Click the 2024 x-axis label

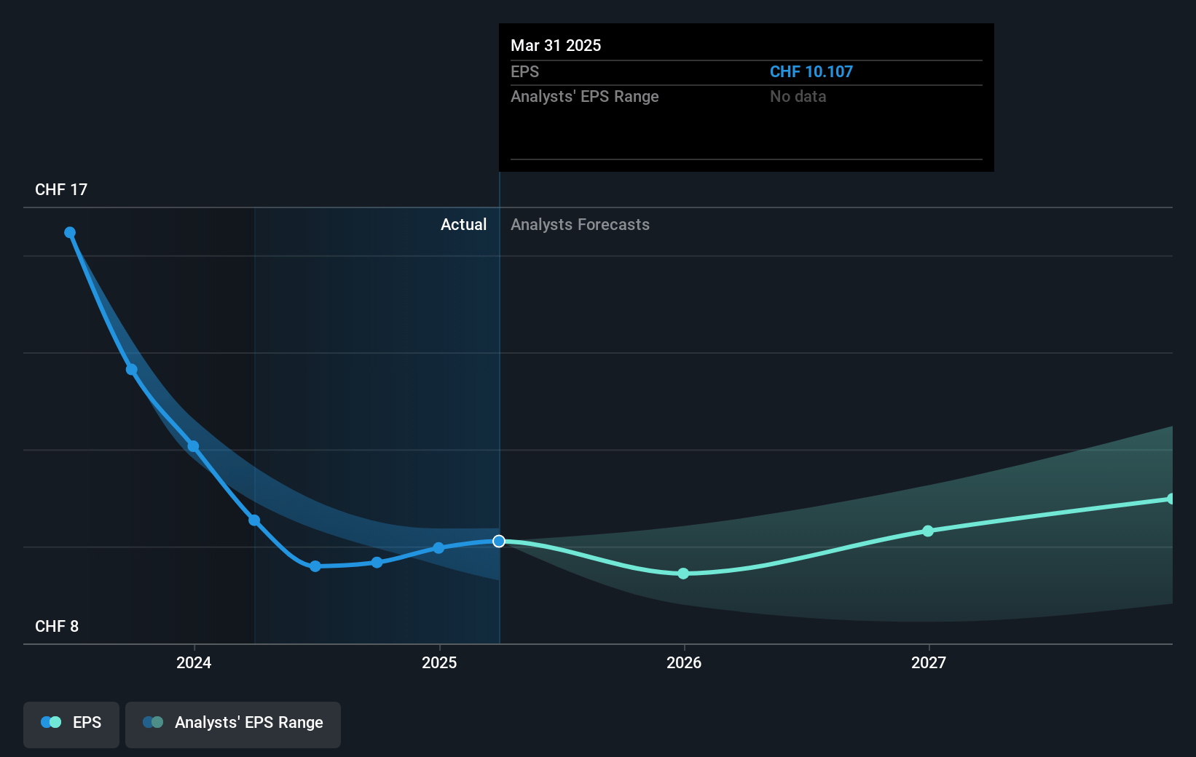click(194, 662)
